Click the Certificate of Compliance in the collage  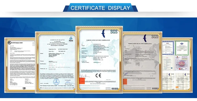(182, 63)
